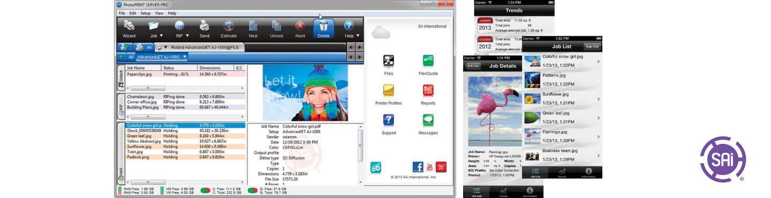Expand the AdvancedJET AJ-1000 setup dropdown
This screenshot has height=198, width=771.
point(185,56)
